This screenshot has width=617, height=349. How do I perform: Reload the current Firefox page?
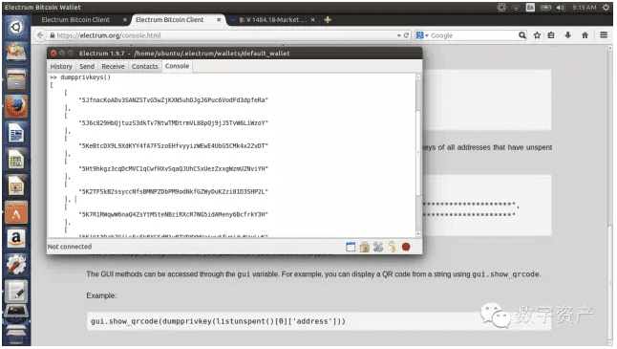pos(406,35)
